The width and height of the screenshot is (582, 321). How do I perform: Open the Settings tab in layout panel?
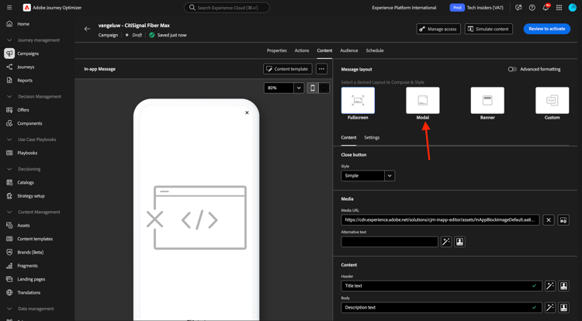tap(372, 137)
